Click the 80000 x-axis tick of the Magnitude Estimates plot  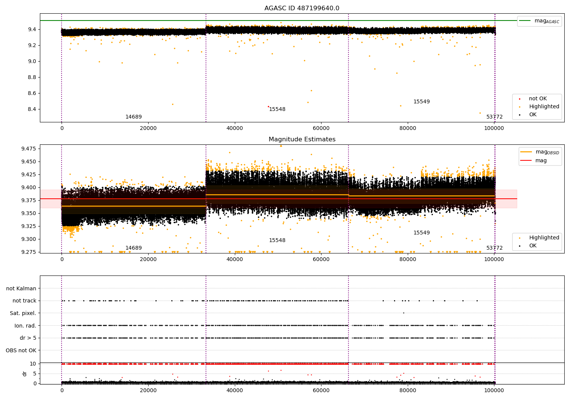pyautogui.click(x=408, y=259)
